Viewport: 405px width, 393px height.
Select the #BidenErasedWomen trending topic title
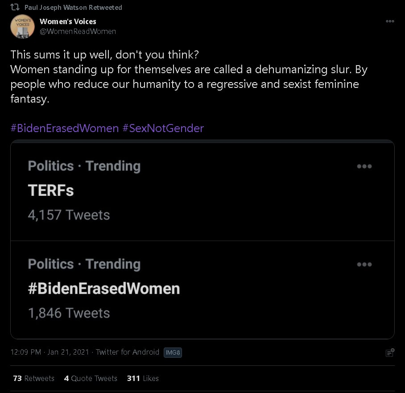(x=104, y=289)
